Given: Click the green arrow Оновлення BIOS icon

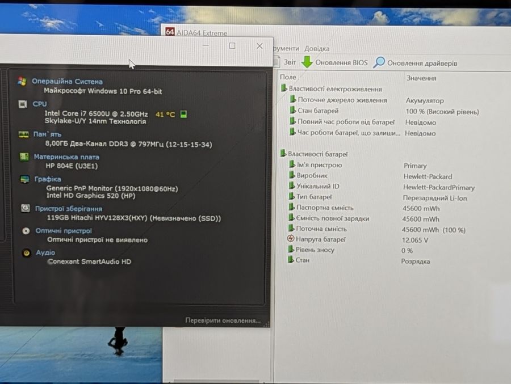Looking at the screenshot, I should pyautogui.click(x=307, y=62).
